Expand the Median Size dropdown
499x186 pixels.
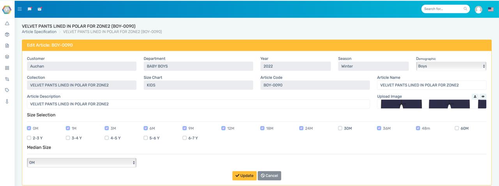tap(81, 163)
